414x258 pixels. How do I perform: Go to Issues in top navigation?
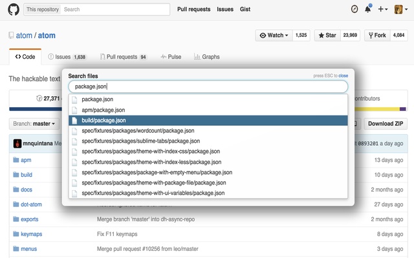coord(225,9)
